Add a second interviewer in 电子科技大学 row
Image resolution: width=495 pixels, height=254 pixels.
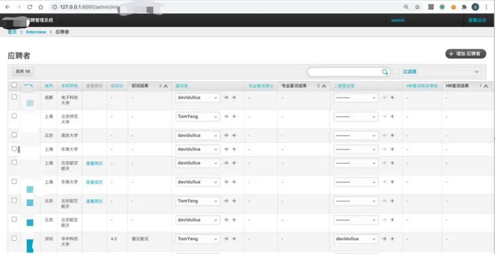pyautogui.click(x=392, y=98)
